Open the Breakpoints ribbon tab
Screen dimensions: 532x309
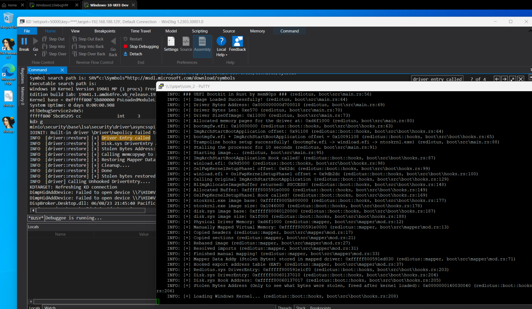(105, 31)
